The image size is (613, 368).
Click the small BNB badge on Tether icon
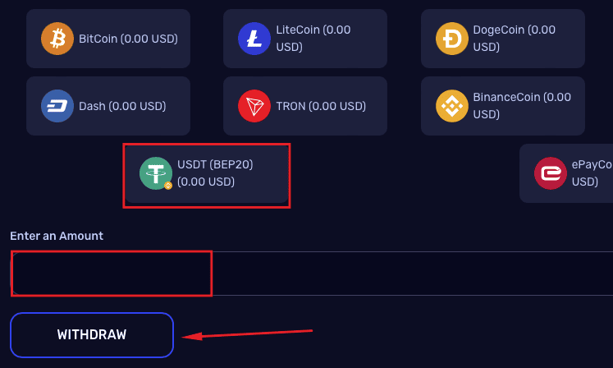coord(168,186)
